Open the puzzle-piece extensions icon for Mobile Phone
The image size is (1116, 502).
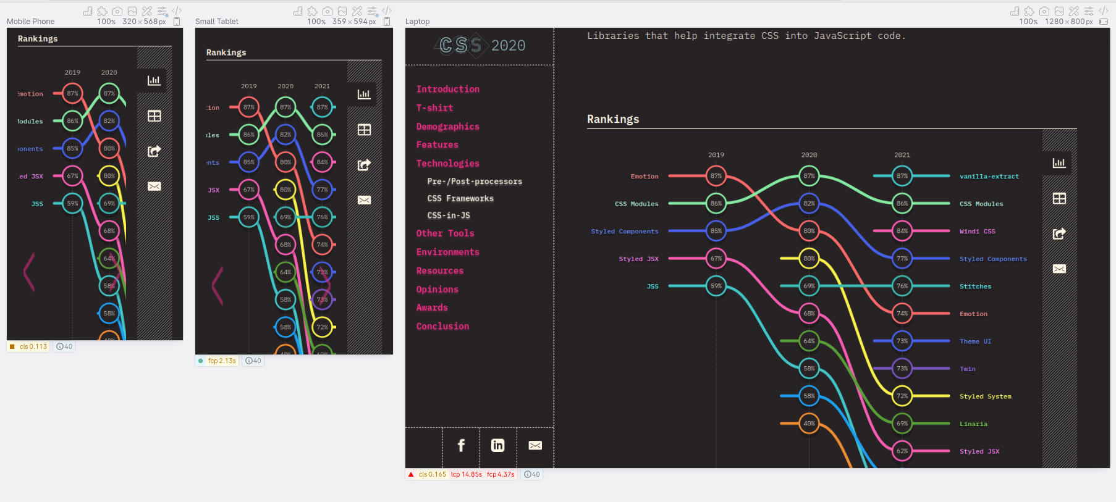(103, 11)
